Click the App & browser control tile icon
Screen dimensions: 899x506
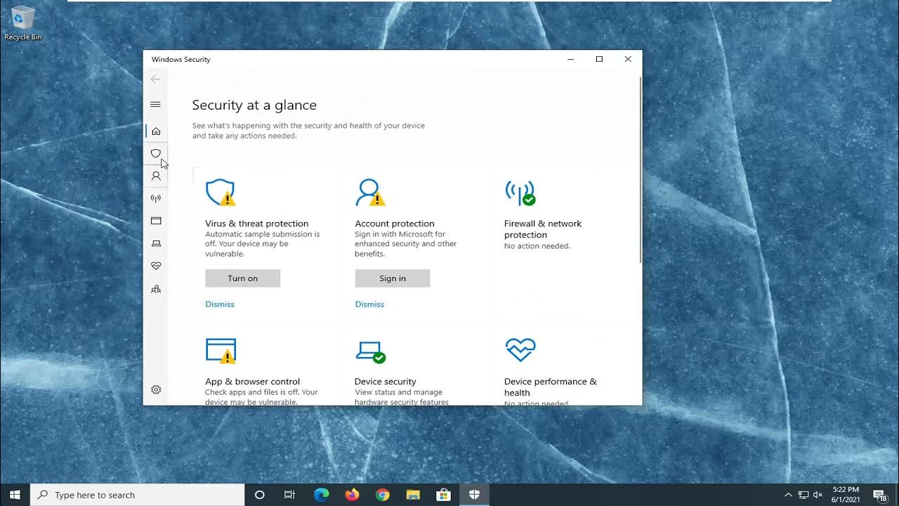click(x=221, y=351)
